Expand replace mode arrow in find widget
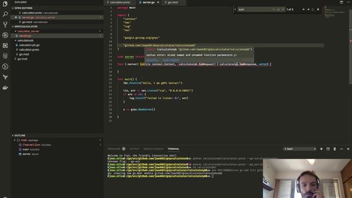 [x=235, y=9]
